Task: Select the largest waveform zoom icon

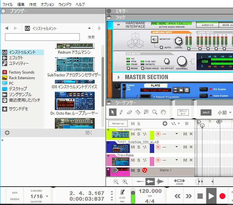Action: (x=160, y=182)
